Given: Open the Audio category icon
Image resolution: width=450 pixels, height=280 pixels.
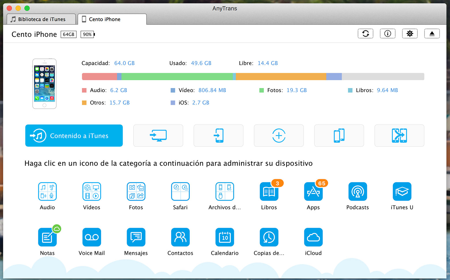Looking at the screenshot, I should click(x=47, y=192).
